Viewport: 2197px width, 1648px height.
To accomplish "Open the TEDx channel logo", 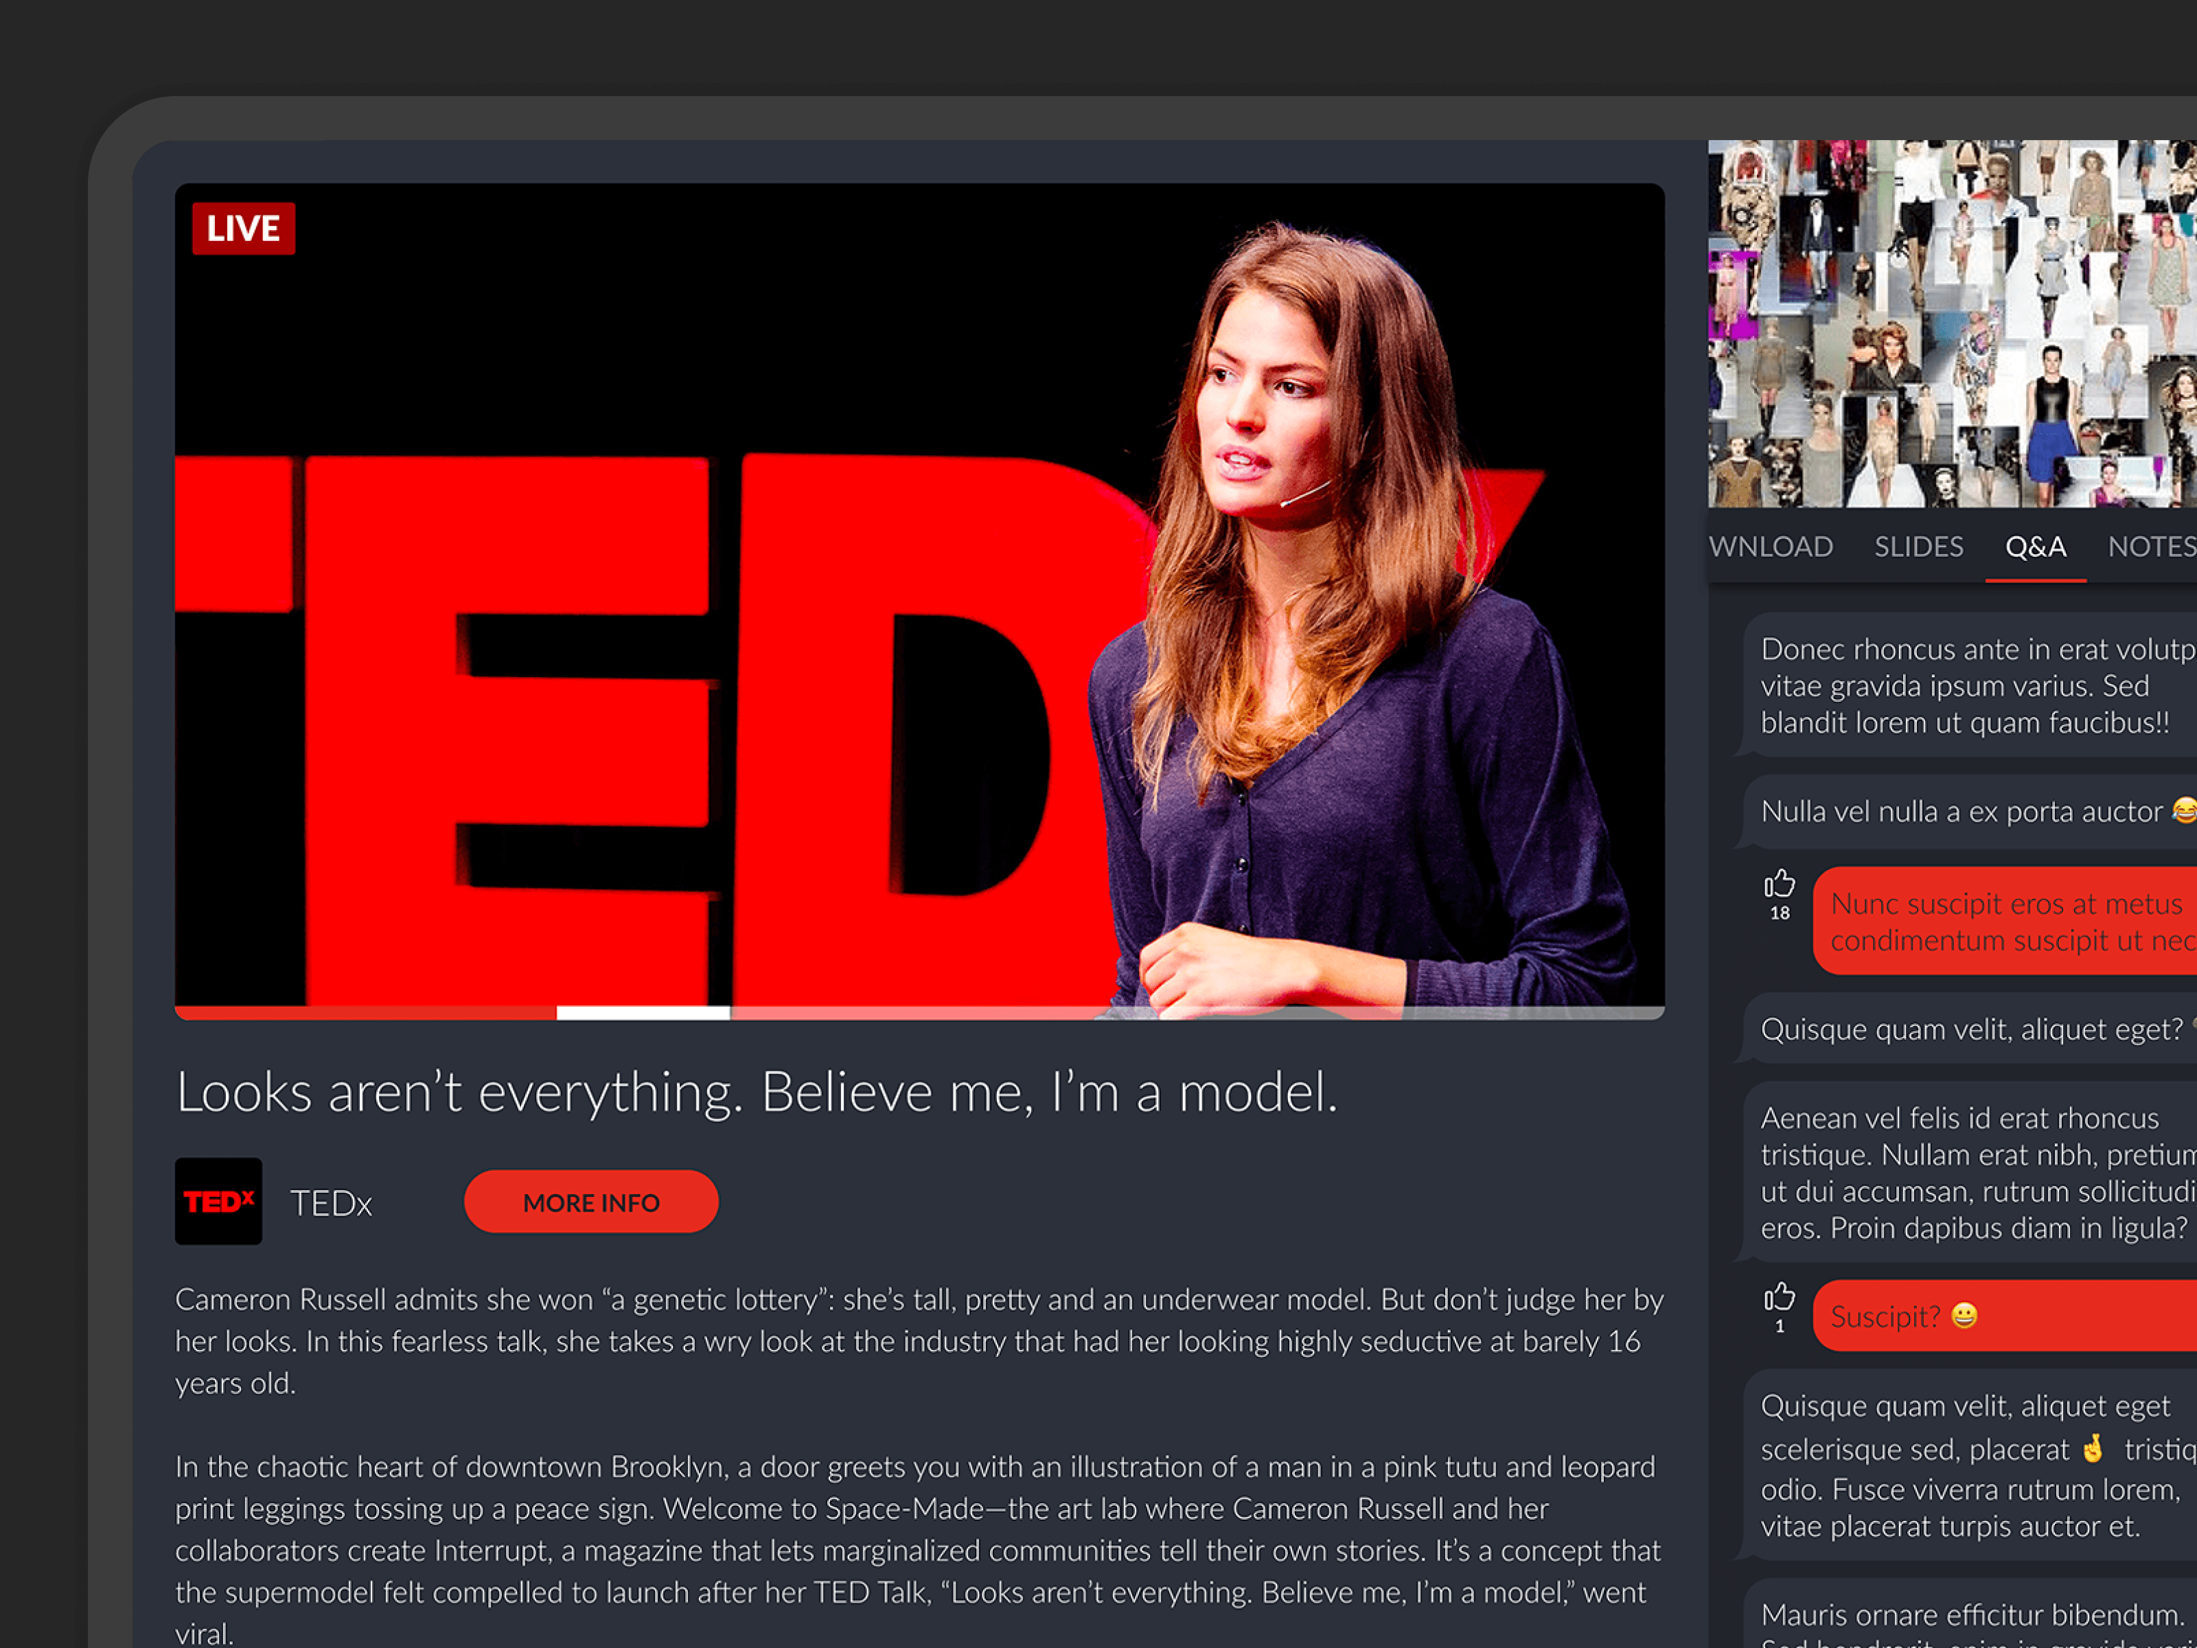I will (218, 1201).
